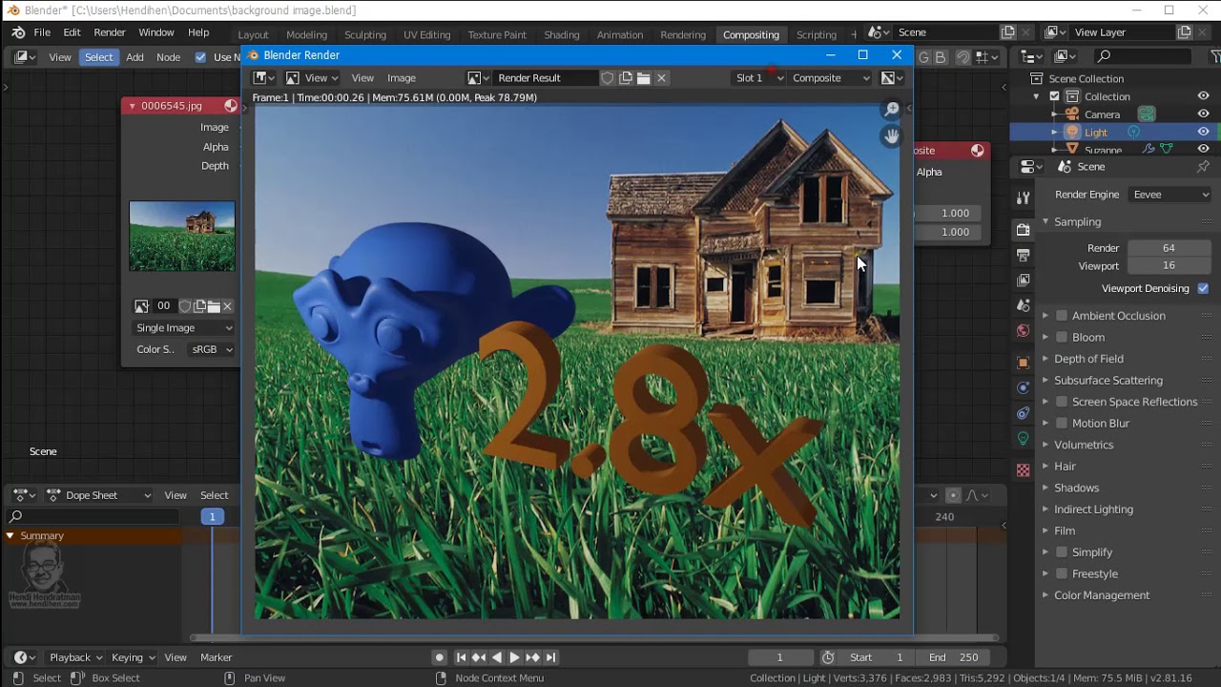Expand Color Management panel

1102,595
